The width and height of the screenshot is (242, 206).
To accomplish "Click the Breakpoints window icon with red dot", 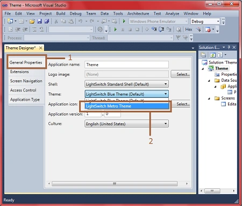I will 208,30.
